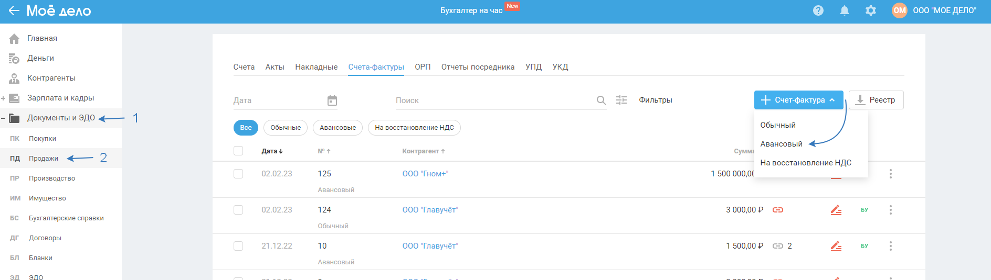The height and width of the screenshot is (280, 991).
Task: Click the back arrow next to Моё дело logo
Action: pyautogui.click(x=14, y=10)
